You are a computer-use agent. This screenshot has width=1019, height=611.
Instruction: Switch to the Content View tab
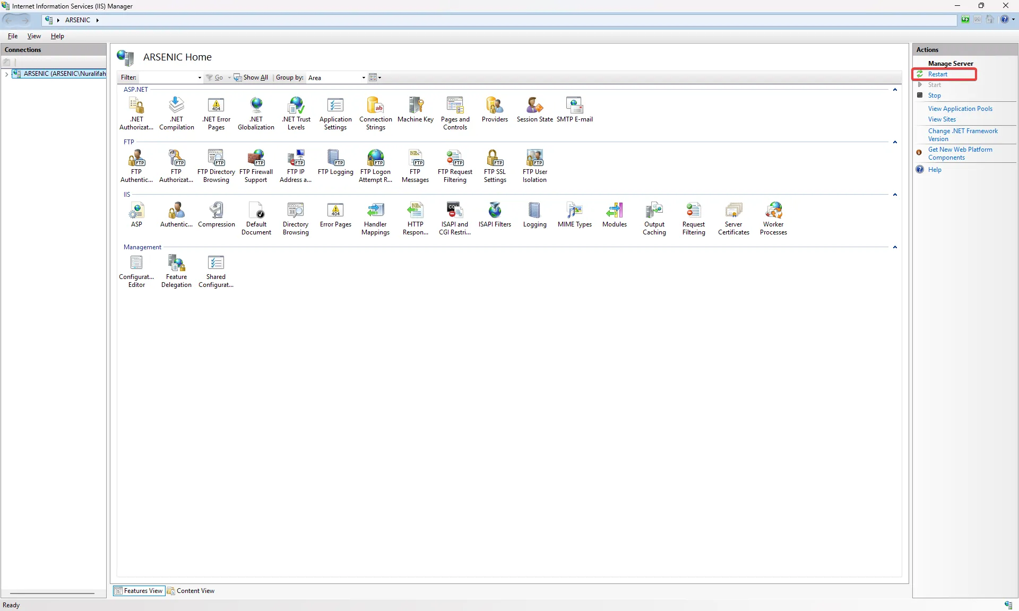pyautogui.click(x=191, y=591)
